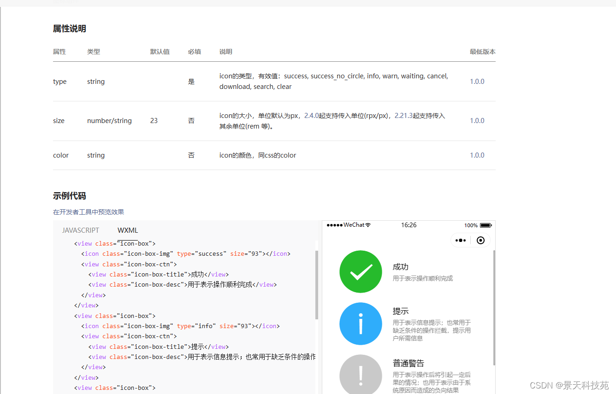
Task: Switch to the JAVASCRIPT tab
Action: (81, 230)
